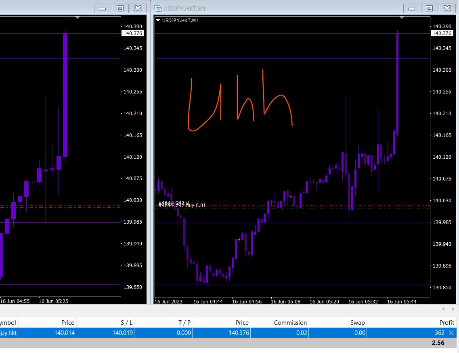Click '16 Jun 04:44' time label
Image resolution: width=459 pixels, height=353 pixels.
(x=208, y=301)
